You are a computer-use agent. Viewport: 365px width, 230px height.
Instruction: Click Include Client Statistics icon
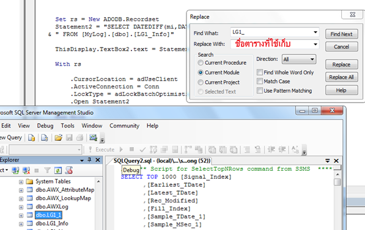click(199, 149)
